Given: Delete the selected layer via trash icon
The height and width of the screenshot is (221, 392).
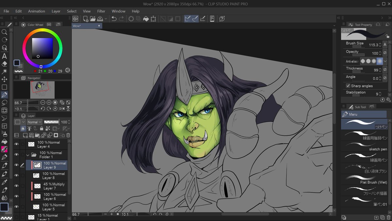Looking at the screenshot, I should (68, 135).
